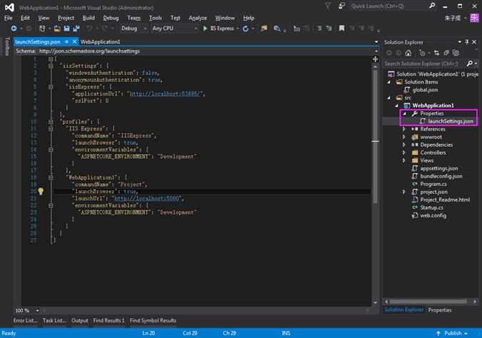This screenshot has width=482, height=338.
Task: Click the Publish button in status bar
Action: click(453, 333)
